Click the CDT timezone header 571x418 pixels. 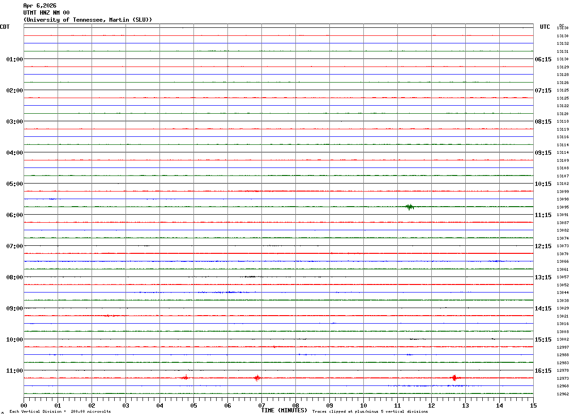[x=5, y=27]
